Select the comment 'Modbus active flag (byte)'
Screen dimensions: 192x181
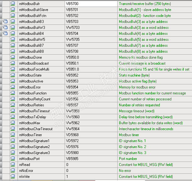[138, 81]
